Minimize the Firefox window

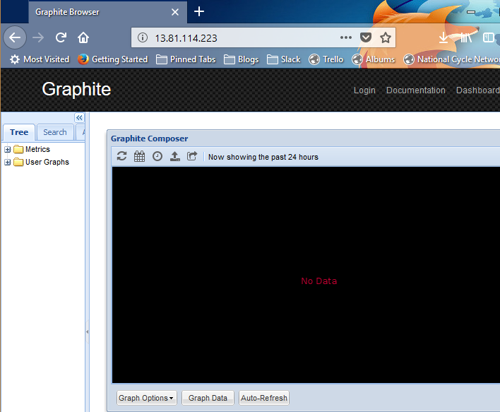471,12
